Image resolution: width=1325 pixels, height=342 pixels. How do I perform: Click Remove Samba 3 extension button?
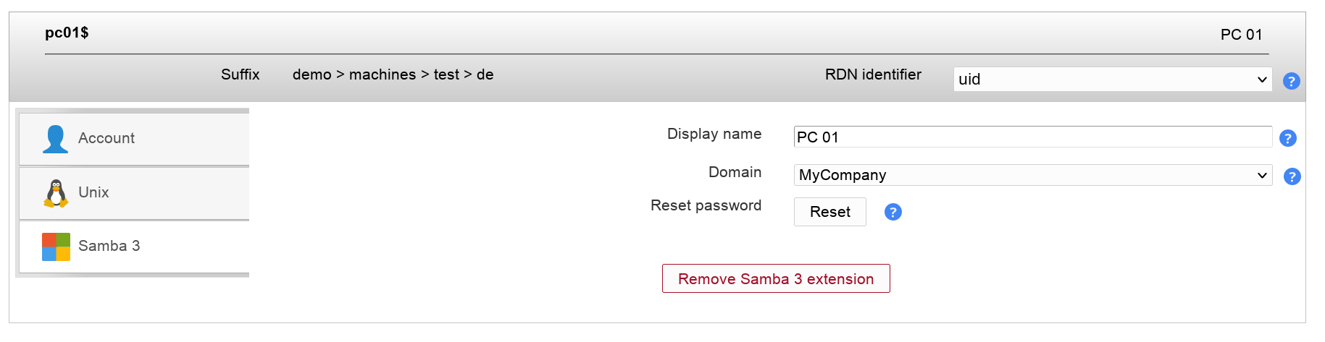(776, 279)
